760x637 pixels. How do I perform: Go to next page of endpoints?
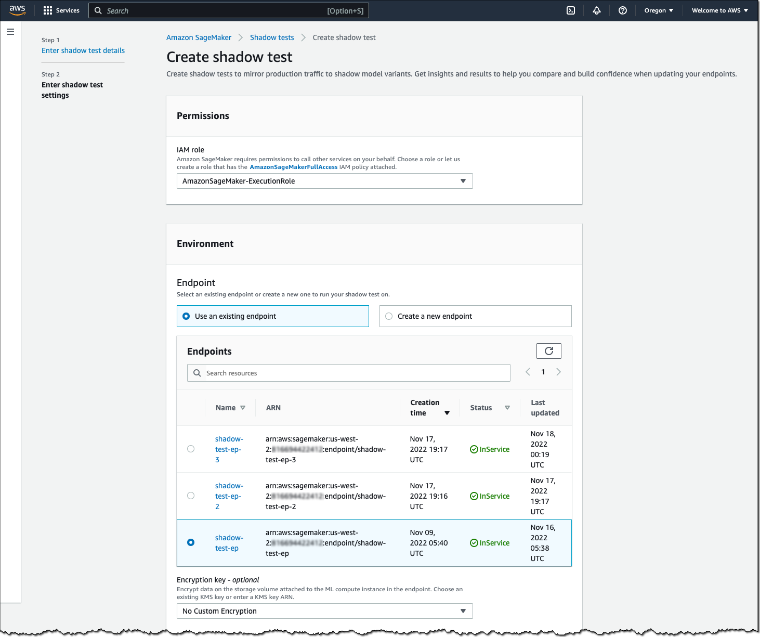coord(559,372)
